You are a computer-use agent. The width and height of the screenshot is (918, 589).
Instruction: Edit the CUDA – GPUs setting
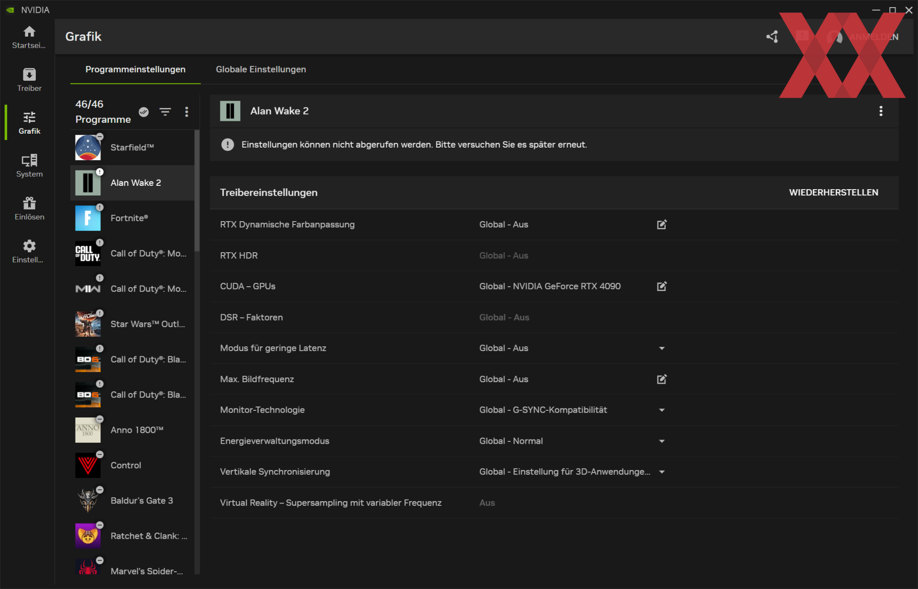pyautogui.click(x=662, y=286)
